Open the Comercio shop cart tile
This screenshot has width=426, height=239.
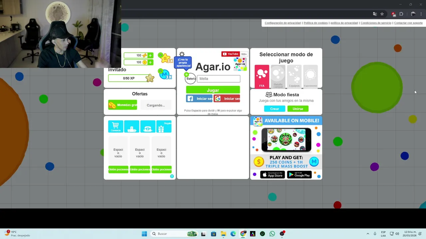click(115, 126)
